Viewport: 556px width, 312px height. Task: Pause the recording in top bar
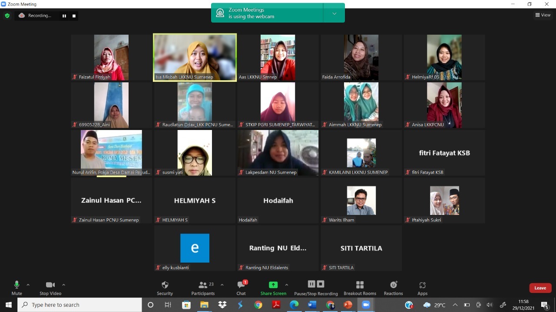coord(64,16)
